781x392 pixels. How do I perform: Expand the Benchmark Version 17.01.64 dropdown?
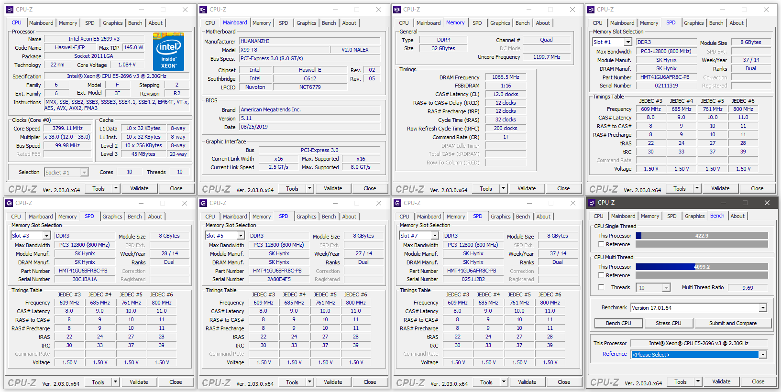pyautogui.click(x=763, y=308)
